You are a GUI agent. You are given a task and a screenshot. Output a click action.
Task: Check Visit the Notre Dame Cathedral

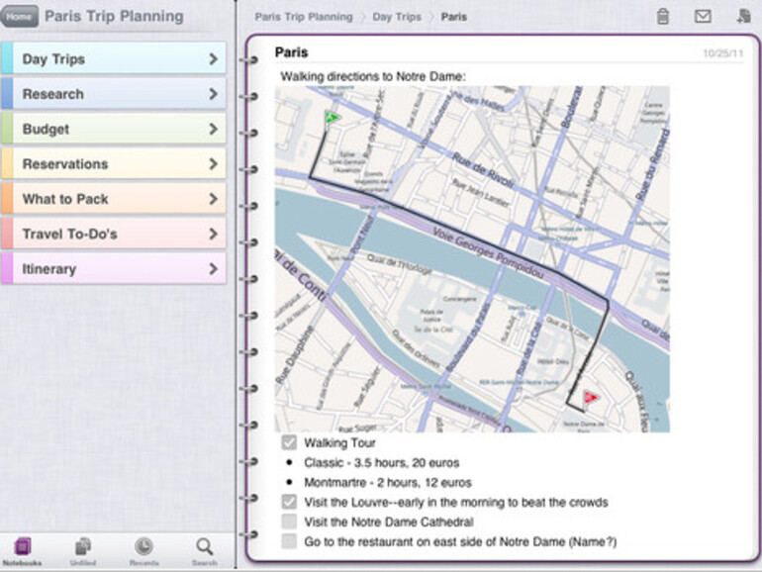(289, 522)
